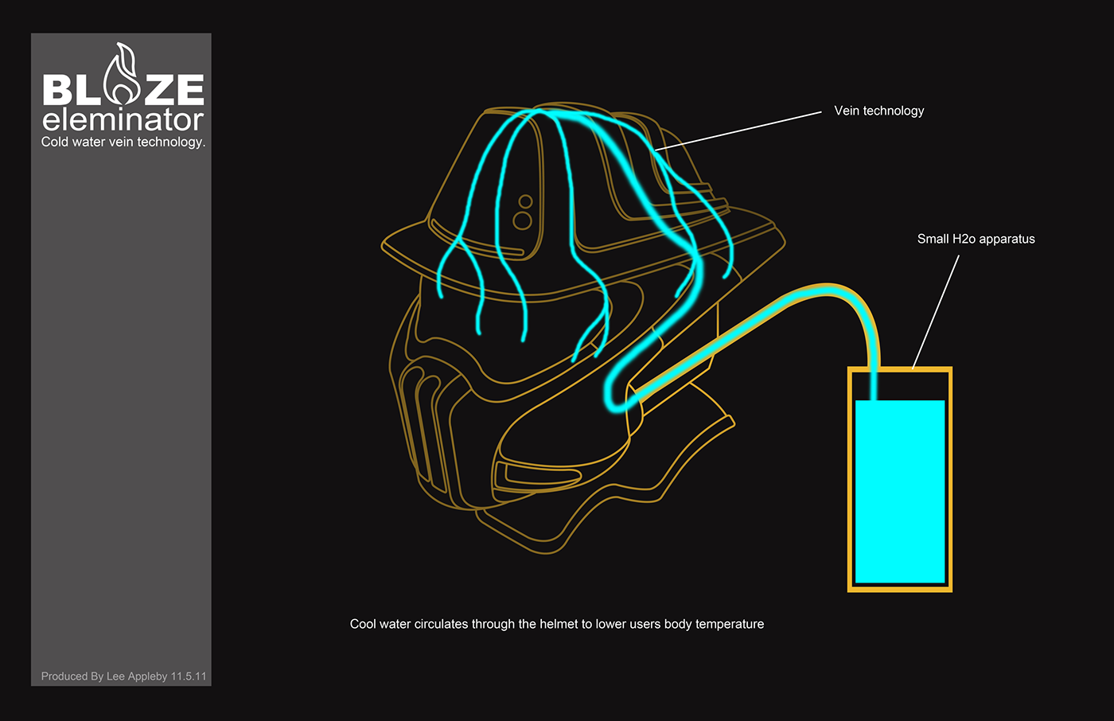Select the 'Cool water circulates' caption text
Image resolution: width=1114 pixels, height=721 pixels.
[556, 624]
